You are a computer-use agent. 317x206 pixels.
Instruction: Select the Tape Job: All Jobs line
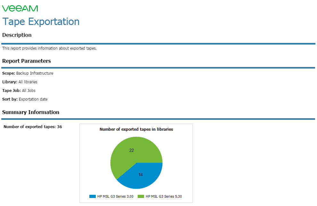tap(19, 91)
